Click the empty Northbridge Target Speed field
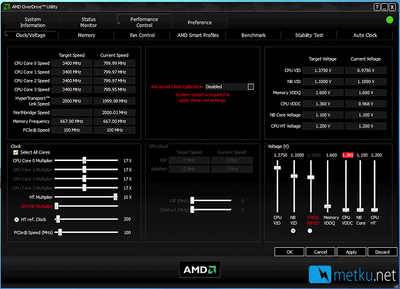 click(x=72, y=112)
